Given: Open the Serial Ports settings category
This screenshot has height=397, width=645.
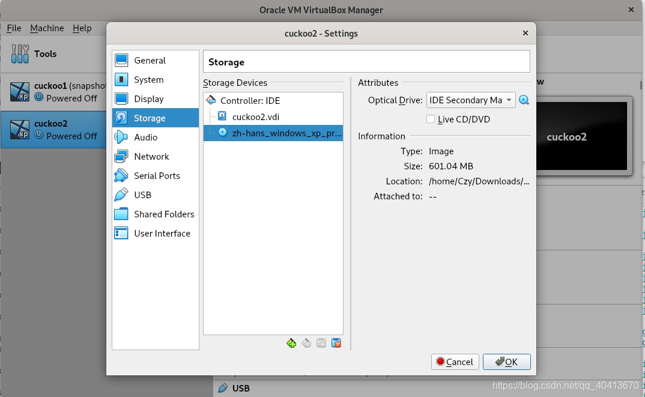Looking at the screenshot, I should [x=156, y=176].
